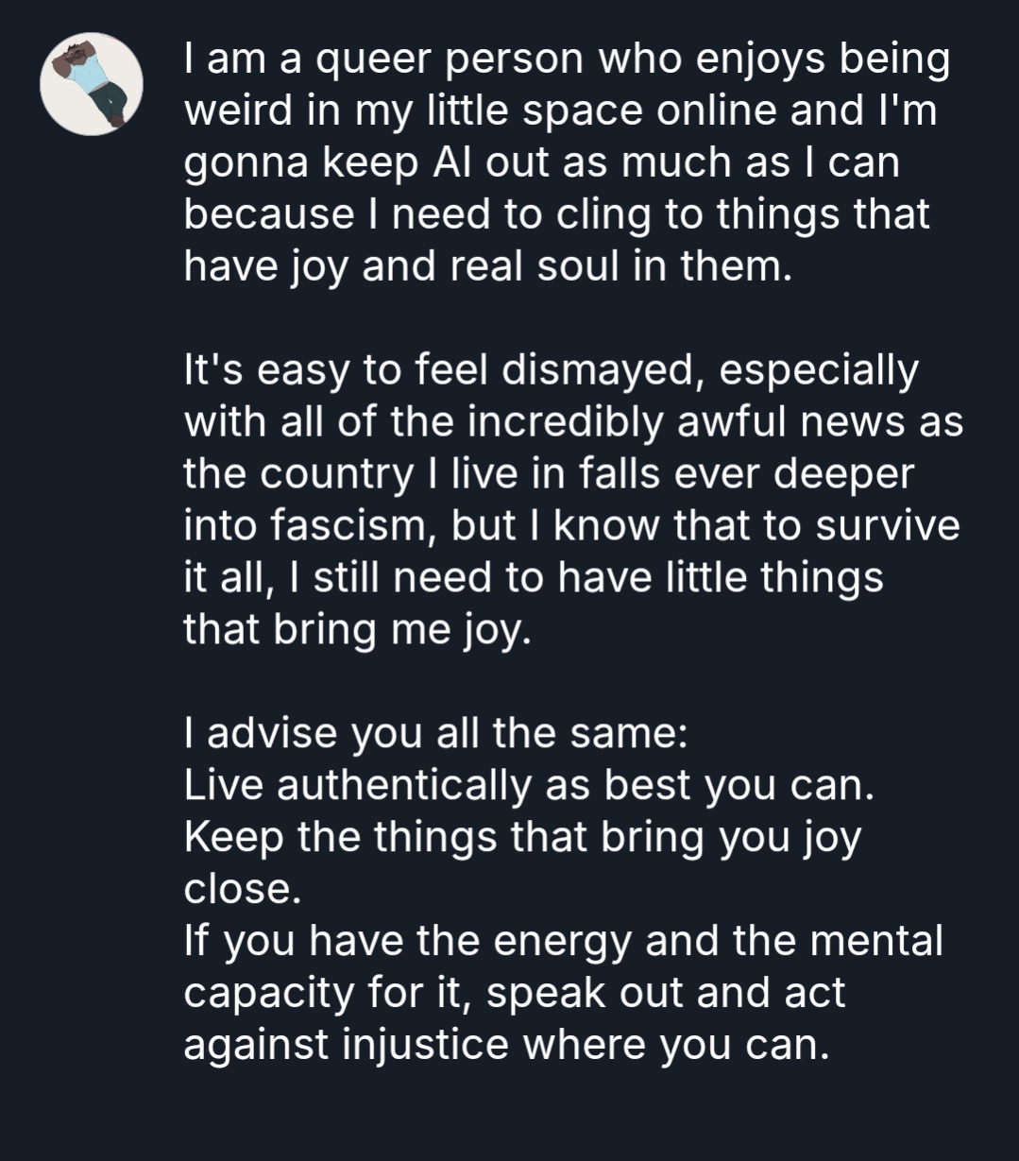Image resolution: width=1019 pixels, height=1161 pixels.
Task: Click the line "I advise you all the same:"
Action: pos(435,734)
